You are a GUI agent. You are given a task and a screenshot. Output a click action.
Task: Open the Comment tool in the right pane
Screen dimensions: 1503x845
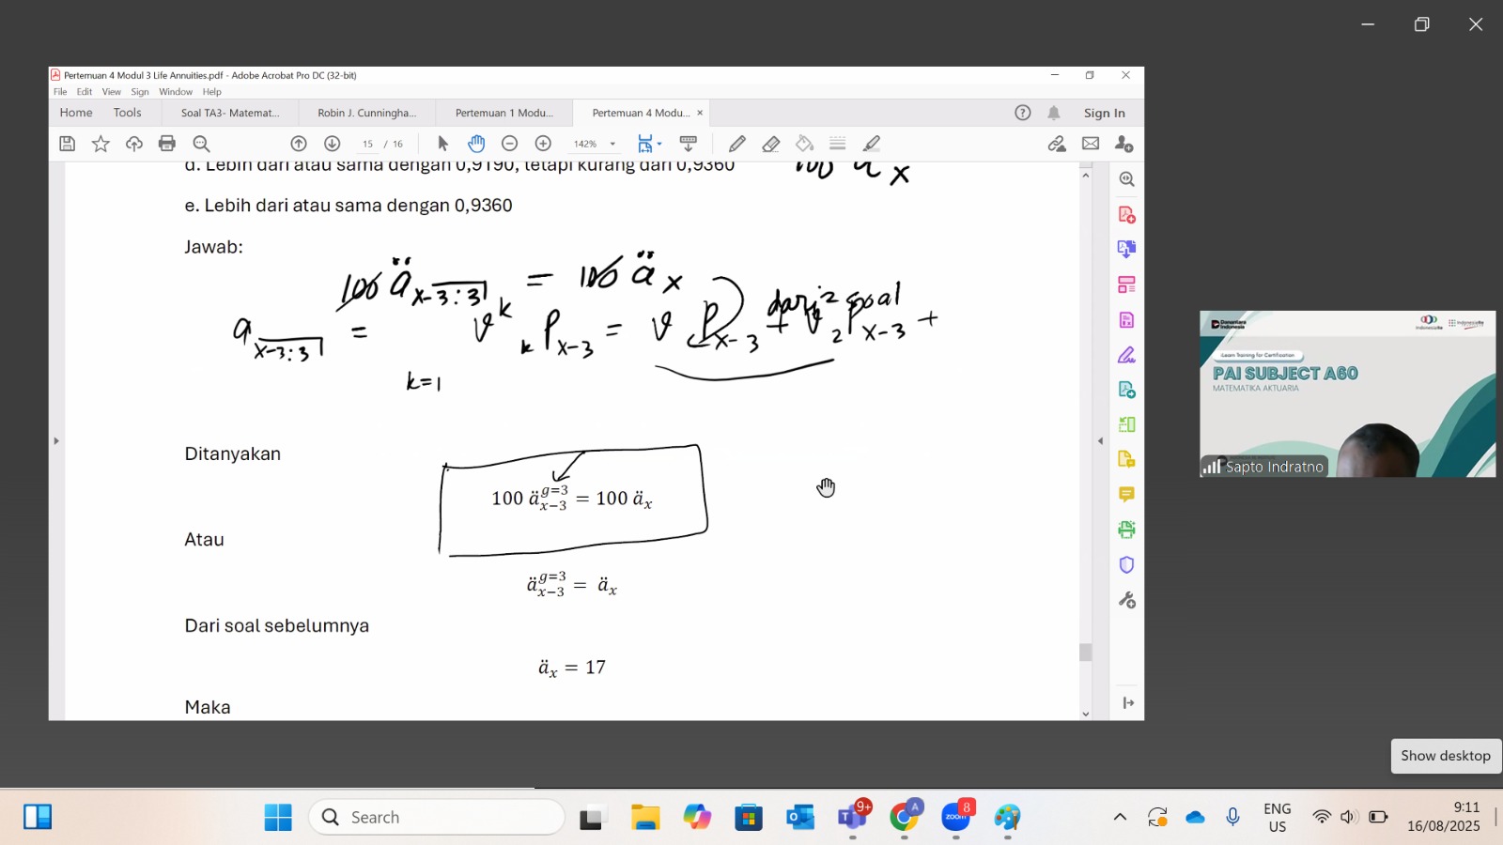click(1126, 495)
